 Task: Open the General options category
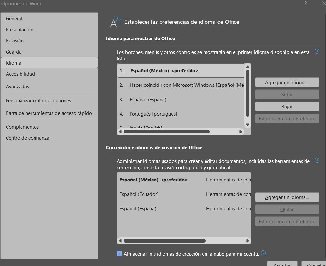click(49, 19)
